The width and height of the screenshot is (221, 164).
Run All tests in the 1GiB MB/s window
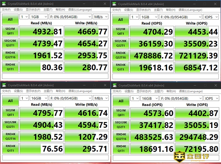coord(10,19)
